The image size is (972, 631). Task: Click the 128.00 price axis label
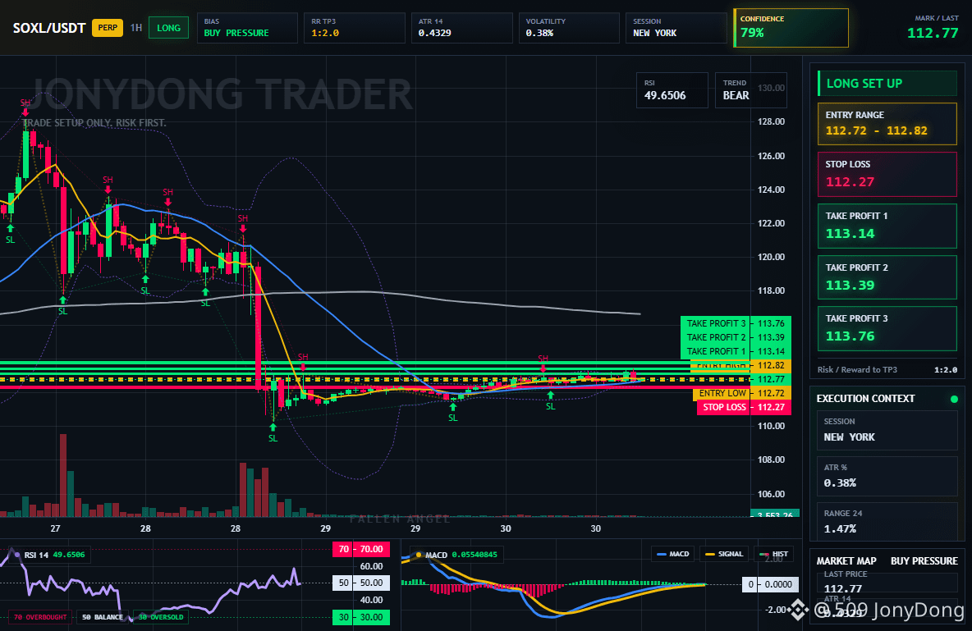(771, 121)
